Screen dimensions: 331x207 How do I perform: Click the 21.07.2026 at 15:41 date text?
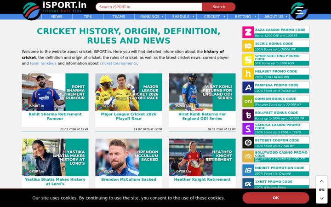74,129
